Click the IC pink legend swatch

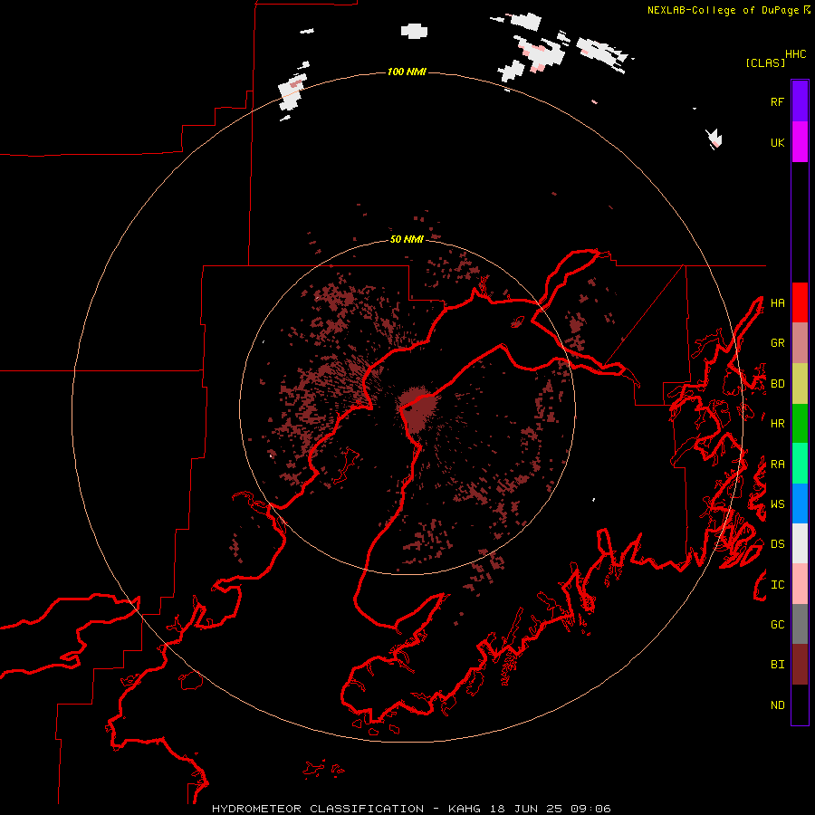[800, 584]
